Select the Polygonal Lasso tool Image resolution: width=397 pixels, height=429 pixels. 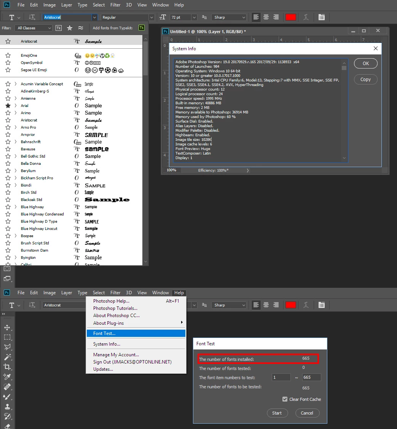(7, 347)
